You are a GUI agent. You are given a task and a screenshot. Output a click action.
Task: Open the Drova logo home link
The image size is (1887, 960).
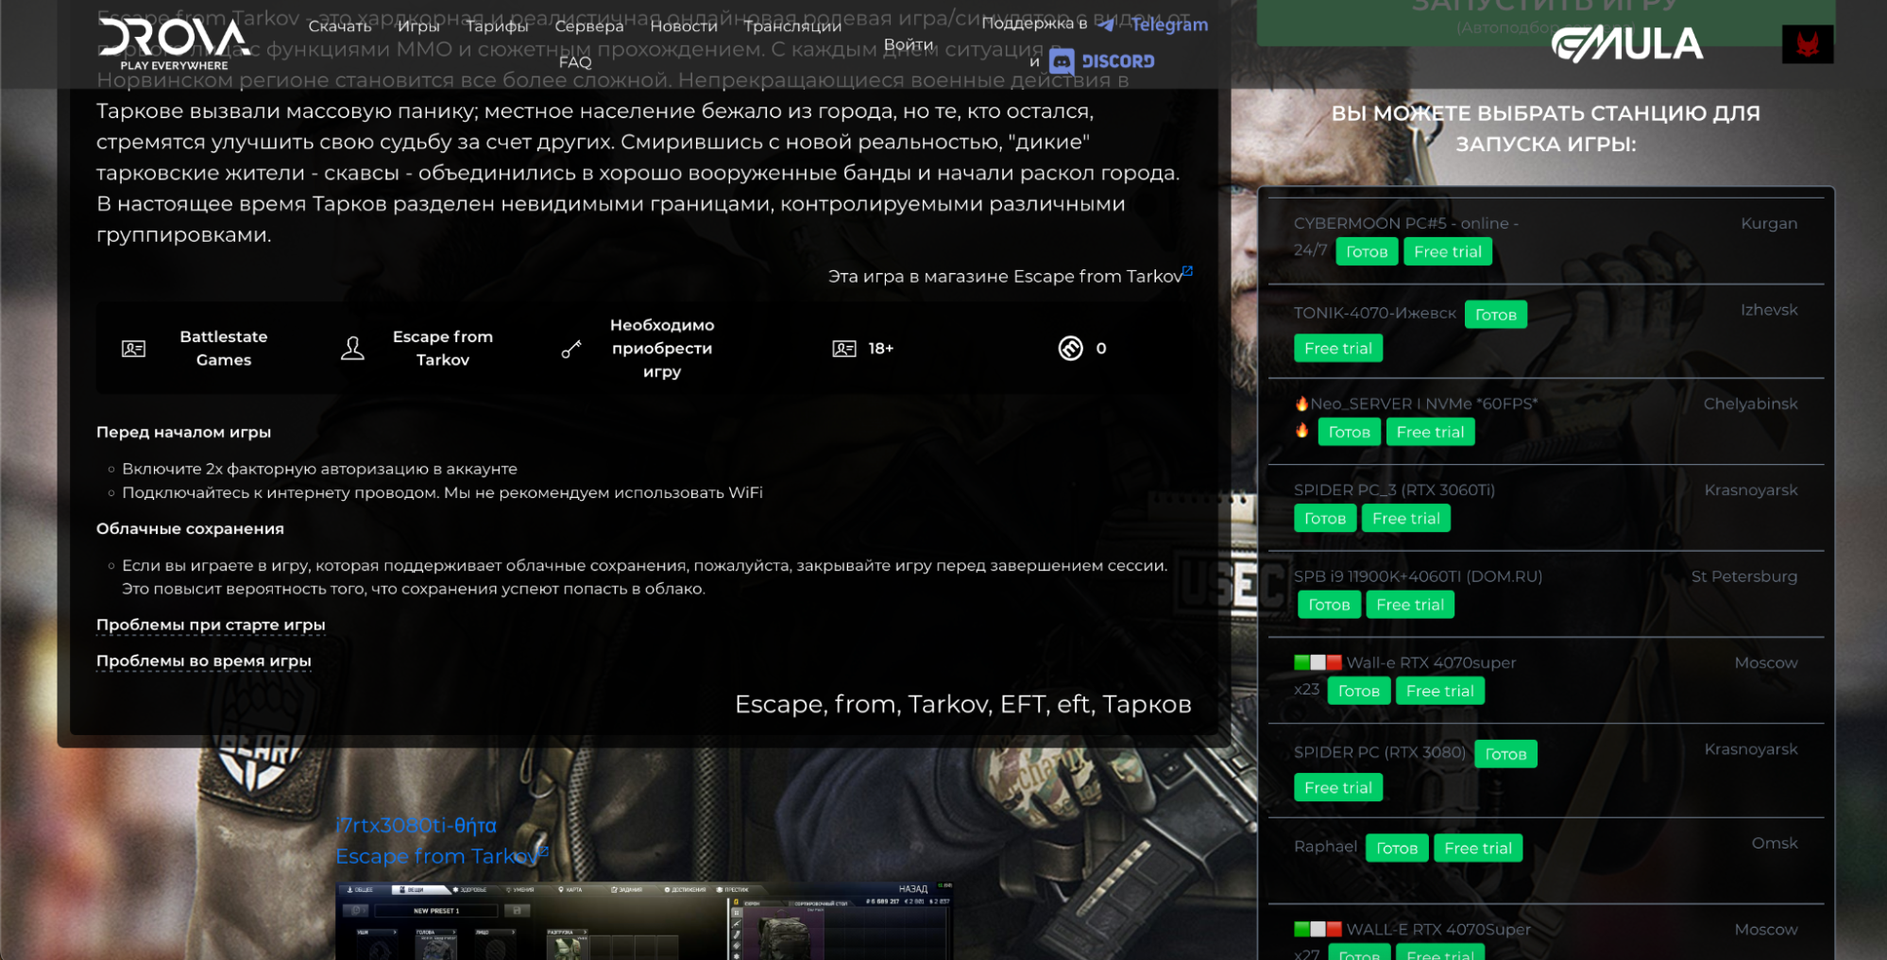(175, 43)
